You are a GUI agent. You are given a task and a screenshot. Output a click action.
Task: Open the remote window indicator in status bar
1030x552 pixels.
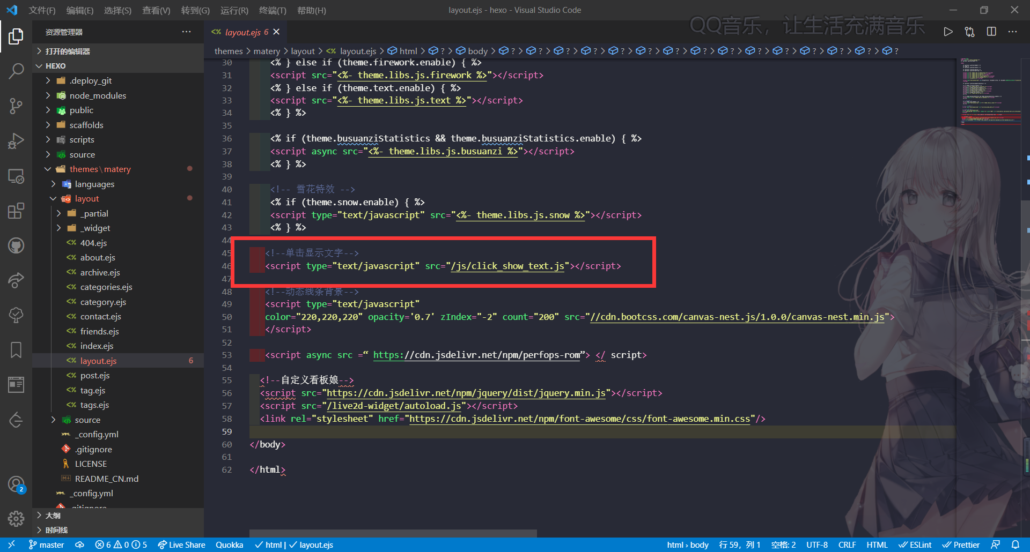[x=11, y=544]
